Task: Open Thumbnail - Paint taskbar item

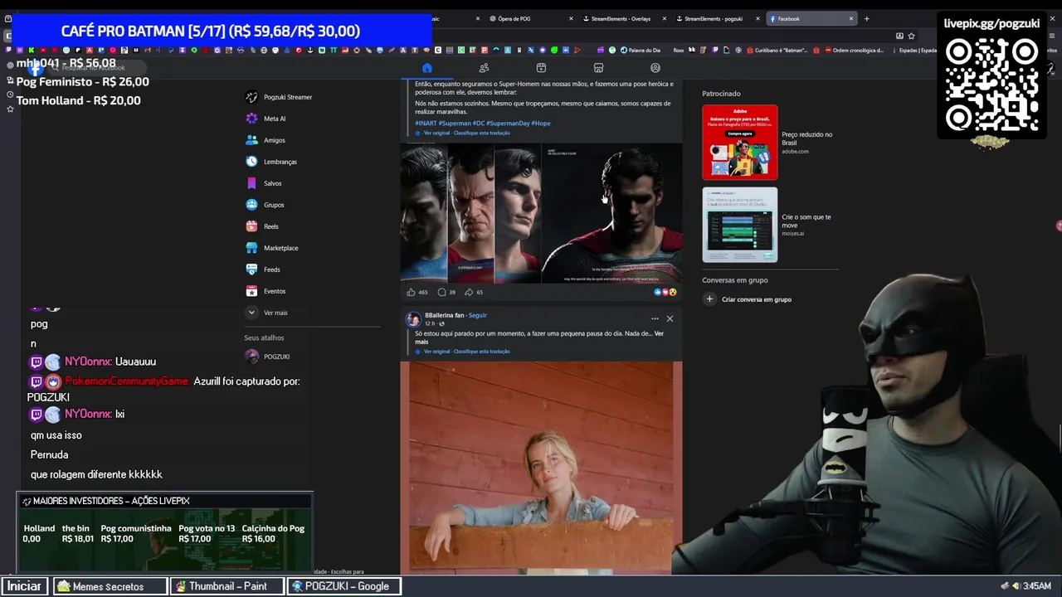Action: click(x=227, y=586)
